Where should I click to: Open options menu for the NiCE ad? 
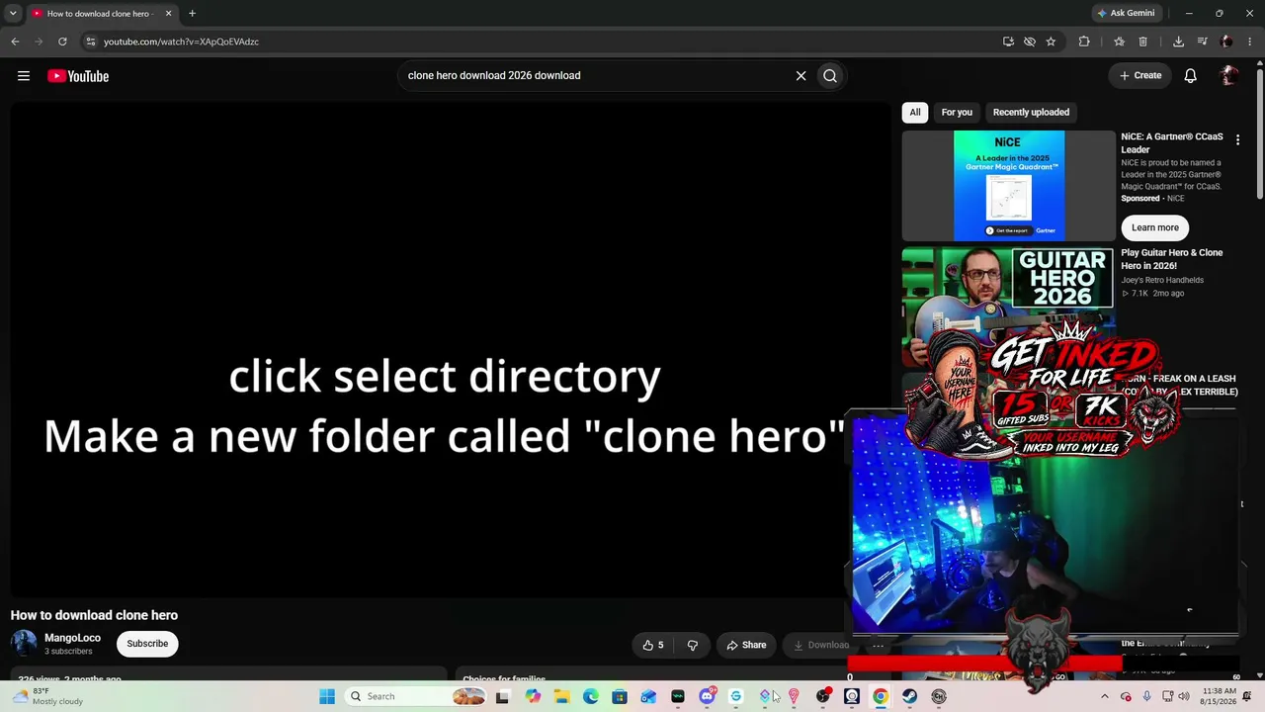tap(1237, 140)
